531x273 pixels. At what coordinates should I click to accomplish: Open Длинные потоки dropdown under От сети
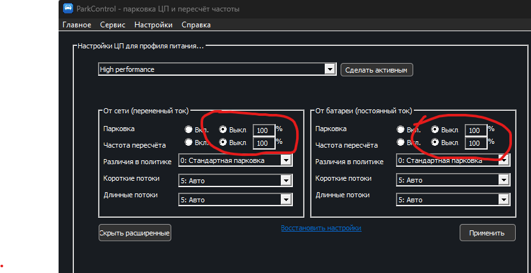[x=236, y=200]
